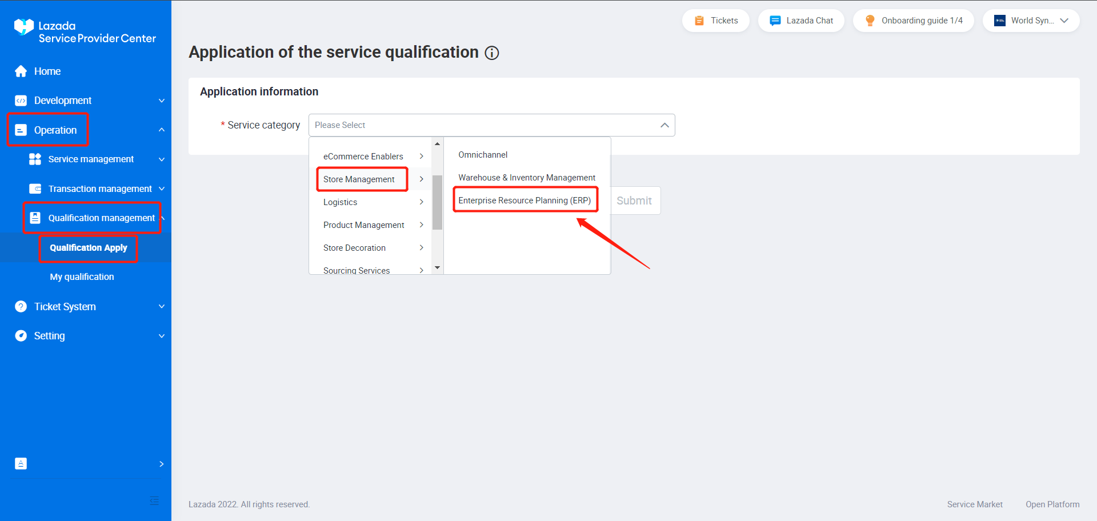The width and height of the screenshot is (1097, 521).
Task: Open Onboarding guide 1/4
Action: pyautogui.click(x=914, y=21)
